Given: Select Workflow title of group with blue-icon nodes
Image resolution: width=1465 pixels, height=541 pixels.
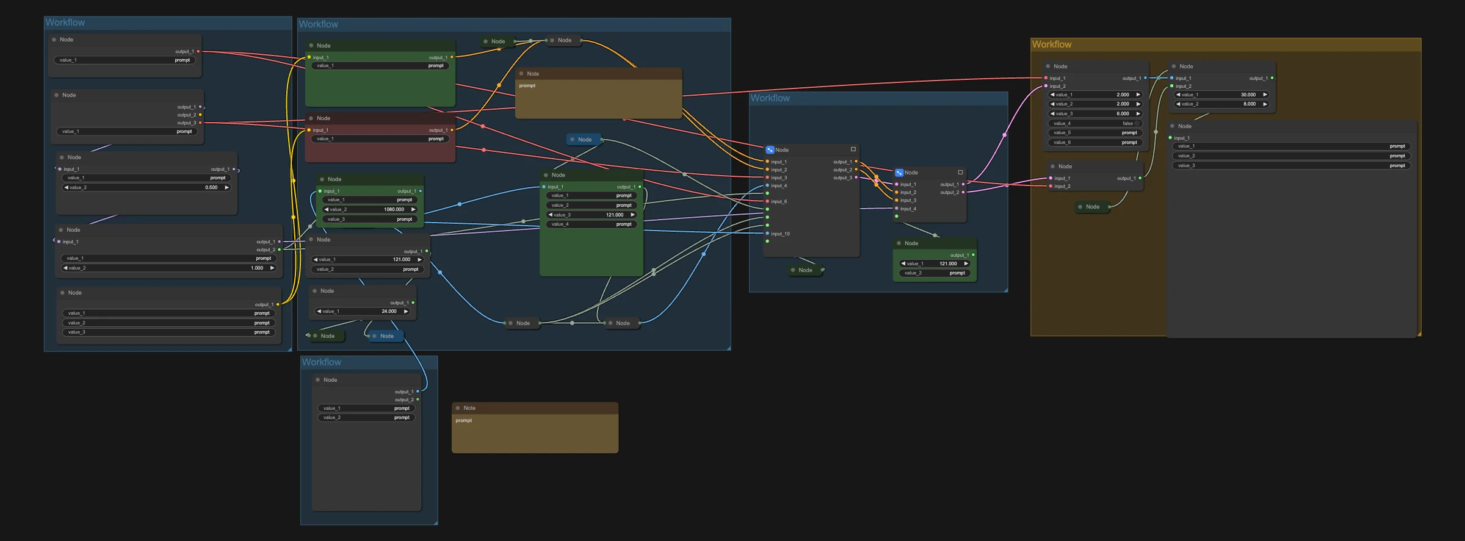Looking at the screenshot, I should (770, 98).
